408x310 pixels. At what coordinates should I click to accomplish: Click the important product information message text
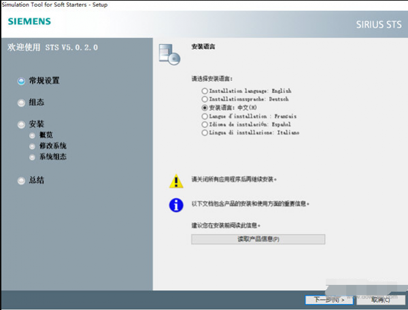tap(250, 204)
